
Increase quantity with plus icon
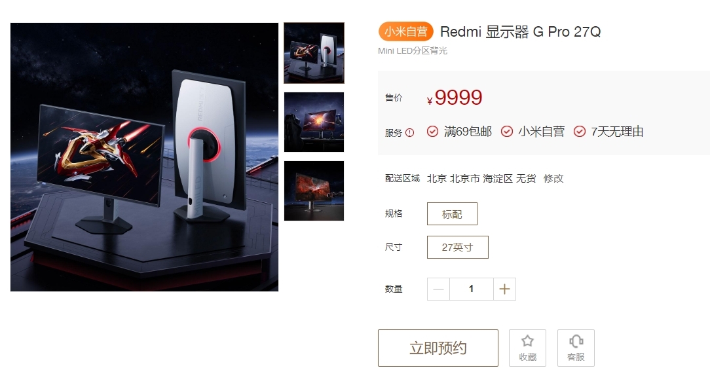tap(504, 289)
